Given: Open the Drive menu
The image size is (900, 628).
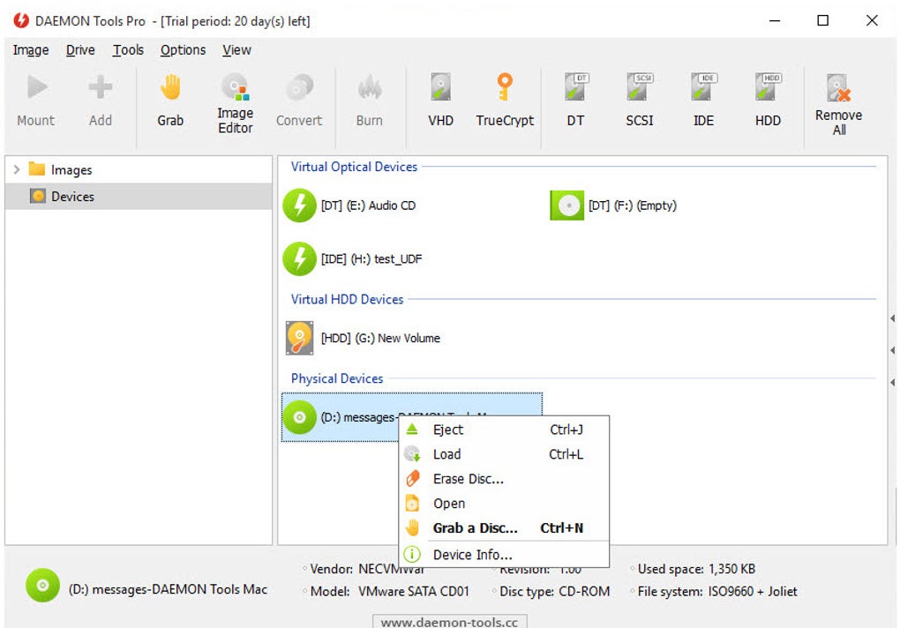Looking at the screenshot, I should (80, 50).
